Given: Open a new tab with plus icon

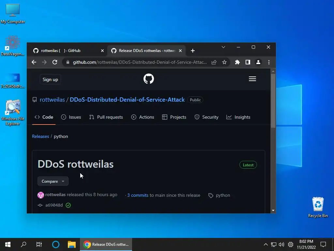Looking at the screenshot, I should (192, 51).
